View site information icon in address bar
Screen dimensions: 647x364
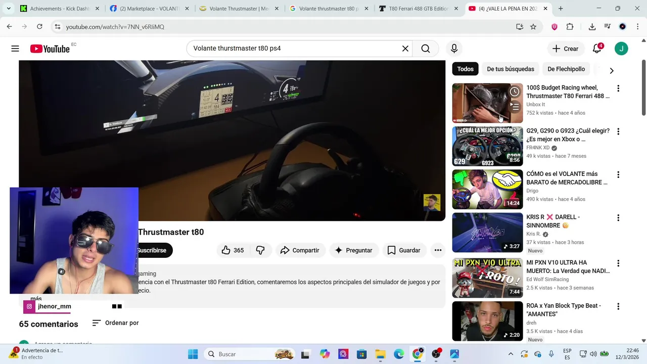pyautogui.click(x=57, y=27)
